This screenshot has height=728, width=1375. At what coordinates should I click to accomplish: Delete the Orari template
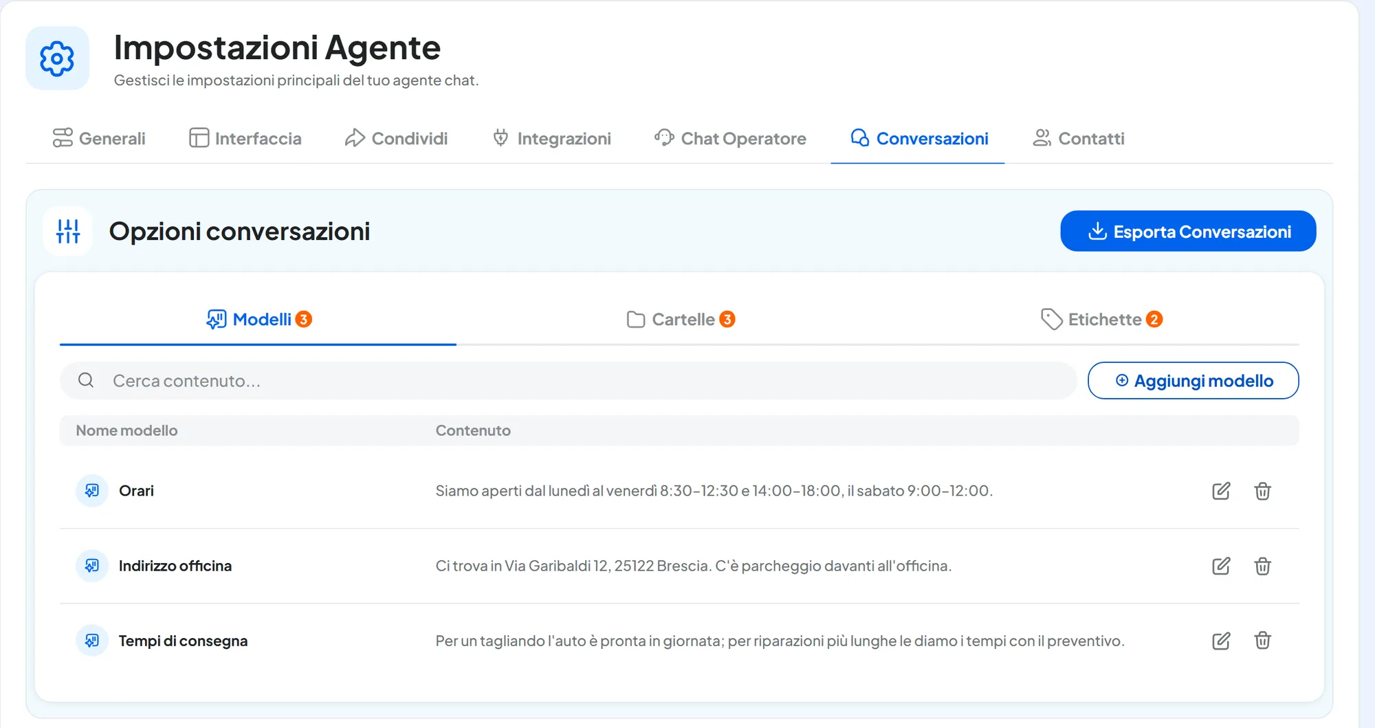pyautogui.click(x=1262, y=491)
